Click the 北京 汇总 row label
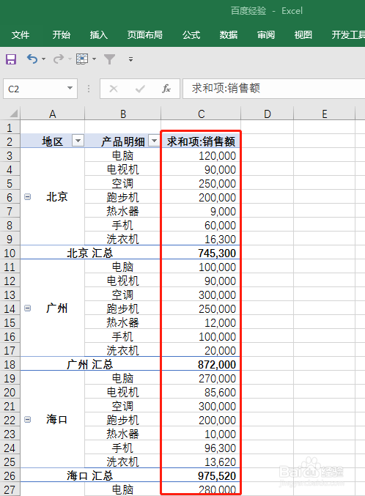Viewport: 365px width, 496px height. (x=91, y=253)
